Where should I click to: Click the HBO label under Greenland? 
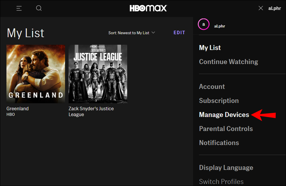click(x=11, y=114)
